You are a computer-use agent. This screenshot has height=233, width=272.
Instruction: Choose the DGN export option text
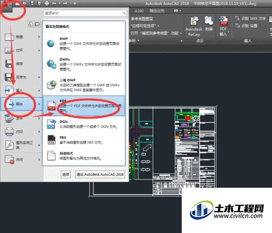[89, 124]
